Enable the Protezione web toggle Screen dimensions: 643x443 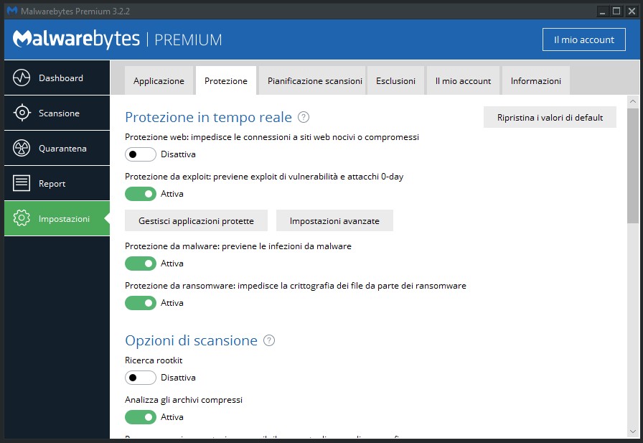tap(140, 154)
